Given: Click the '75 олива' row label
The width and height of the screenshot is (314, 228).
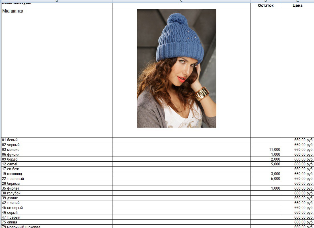Looking at the screenshot, I should [10, 222].
